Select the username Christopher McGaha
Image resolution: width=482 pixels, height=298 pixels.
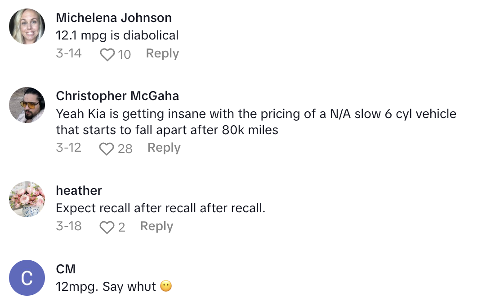(x=118, y=96)
